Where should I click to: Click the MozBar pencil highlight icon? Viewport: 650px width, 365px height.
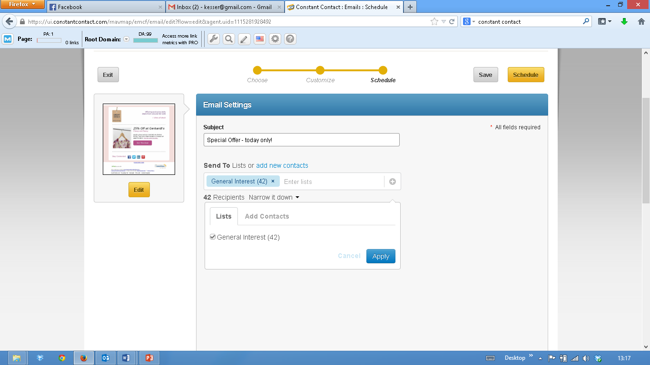[244, 39]
